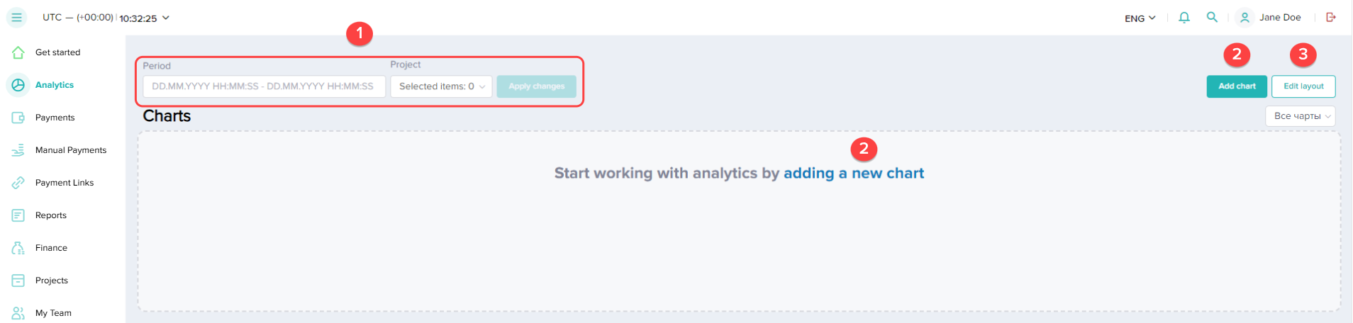Click the Projects icon in sidebar
The image size is (1353, 323).
point(18,280)
